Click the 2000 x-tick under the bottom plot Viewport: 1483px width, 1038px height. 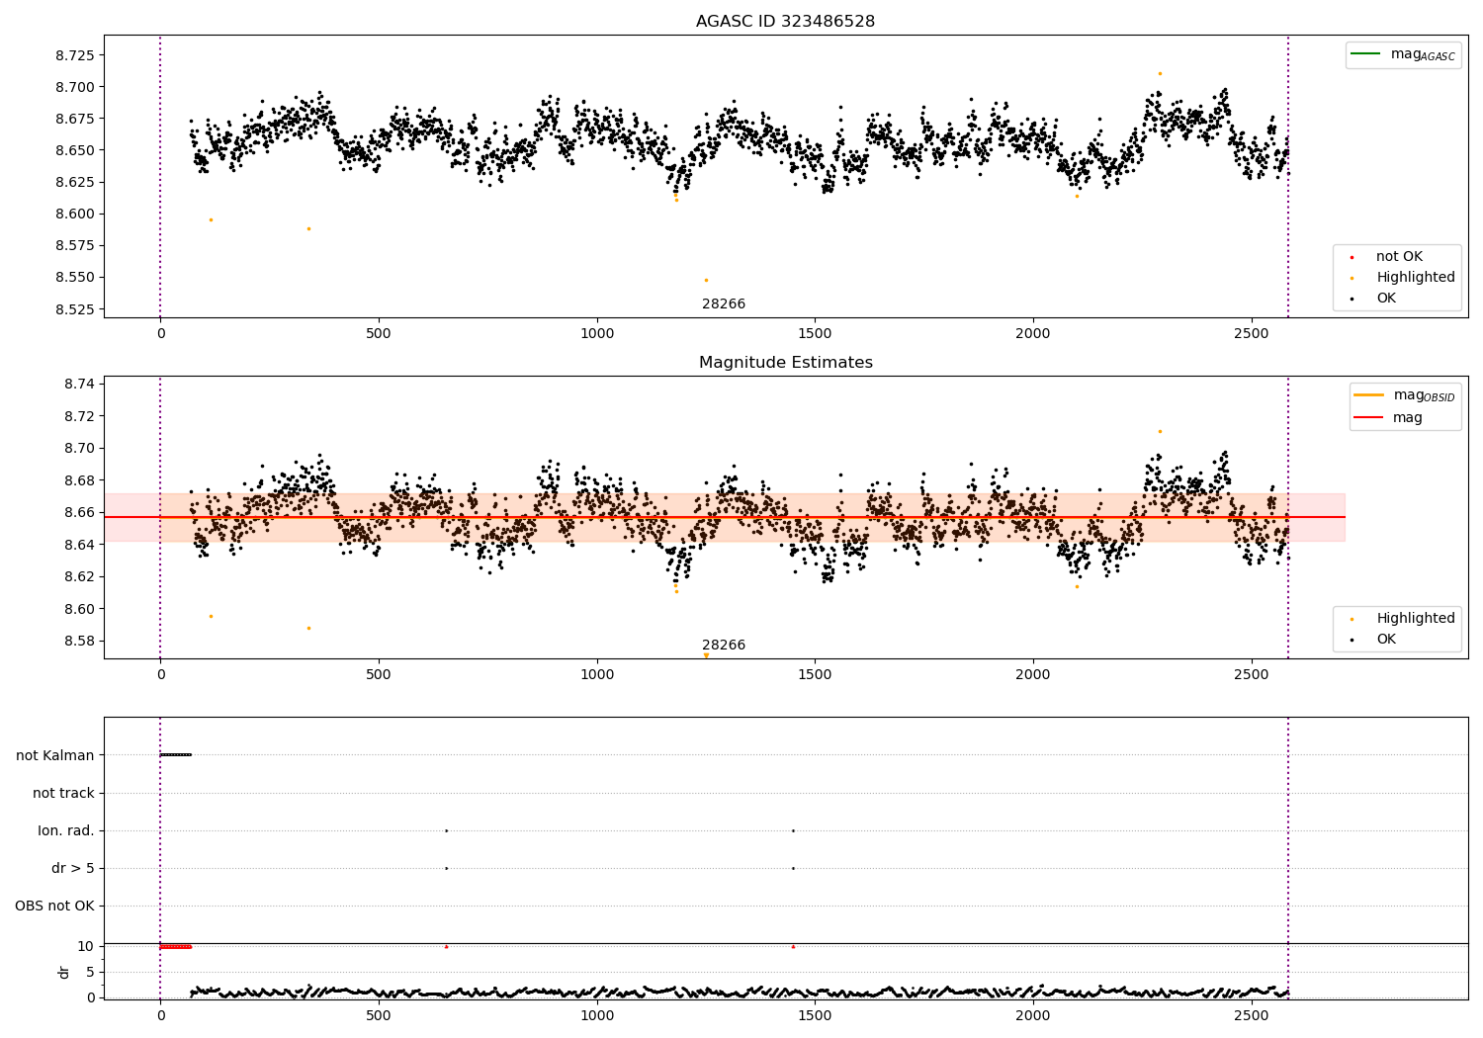(x=1033, y=1014)
